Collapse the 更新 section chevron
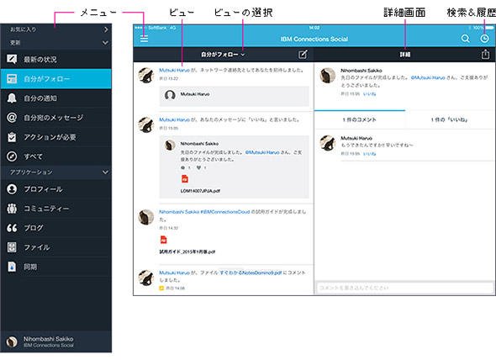496x360 pixels. [x=106, y=42]
